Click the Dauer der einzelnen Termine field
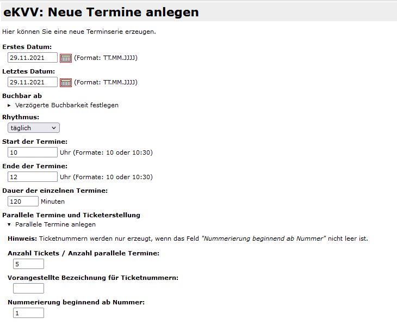 coord(23,201)
